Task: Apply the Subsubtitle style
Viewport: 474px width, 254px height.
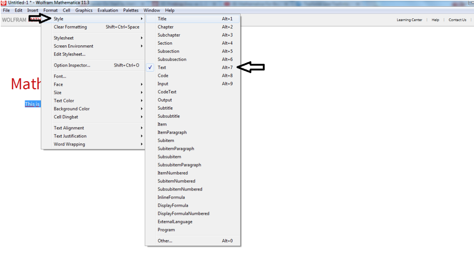Action: pos(193,116)
